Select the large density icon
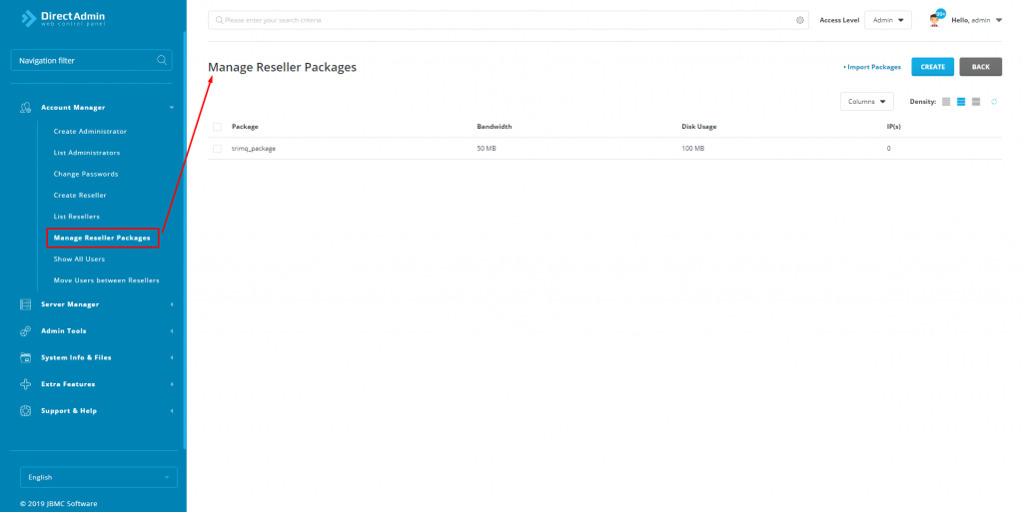1023x512 pixels. click(976, 102)
